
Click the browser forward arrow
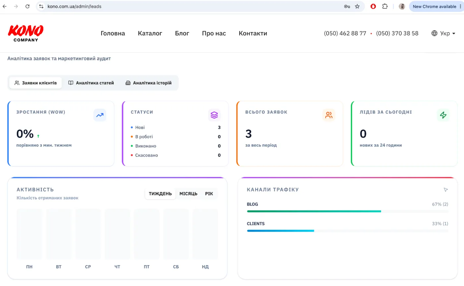[x=16, y=6]
